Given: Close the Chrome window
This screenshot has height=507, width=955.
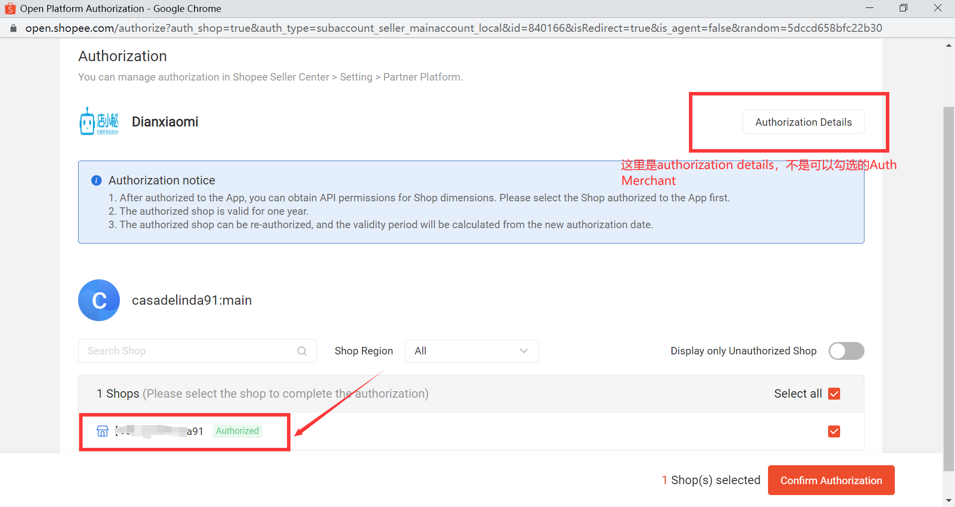Looking at the screenshot, I should (x=938, y=8).
